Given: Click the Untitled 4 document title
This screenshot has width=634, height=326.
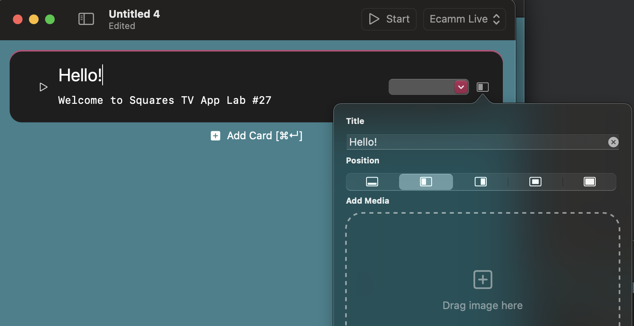Looking at the screenshot, I should (x=134, y=14).
